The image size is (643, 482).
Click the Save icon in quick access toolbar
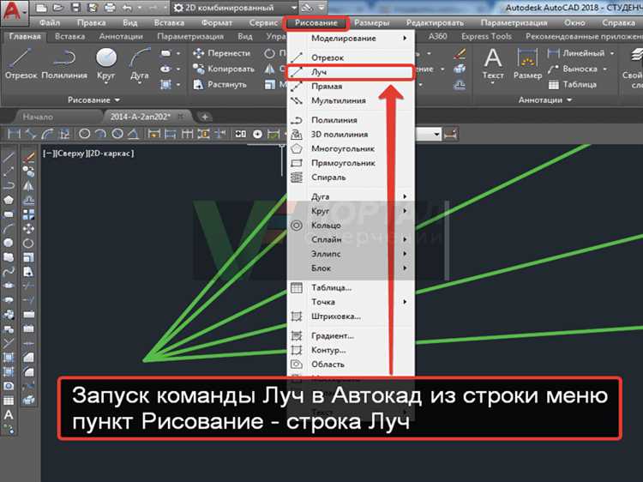click(75, 8)
